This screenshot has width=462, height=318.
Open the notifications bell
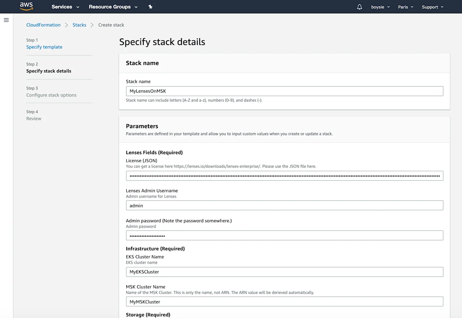[359, 6]
